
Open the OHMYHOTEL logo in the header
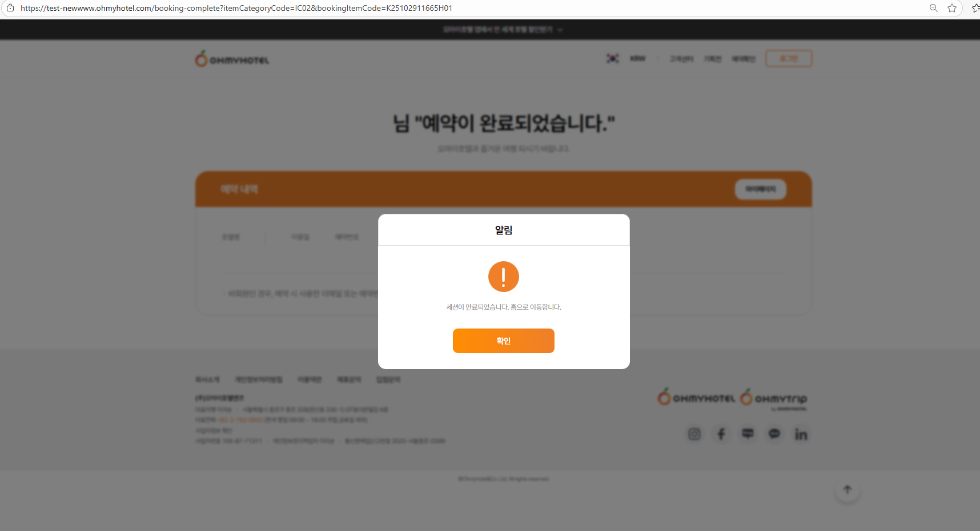[232, 59]
